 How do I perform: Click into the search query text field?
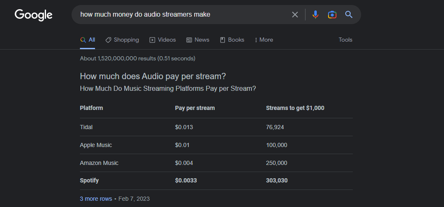[180, 15]
